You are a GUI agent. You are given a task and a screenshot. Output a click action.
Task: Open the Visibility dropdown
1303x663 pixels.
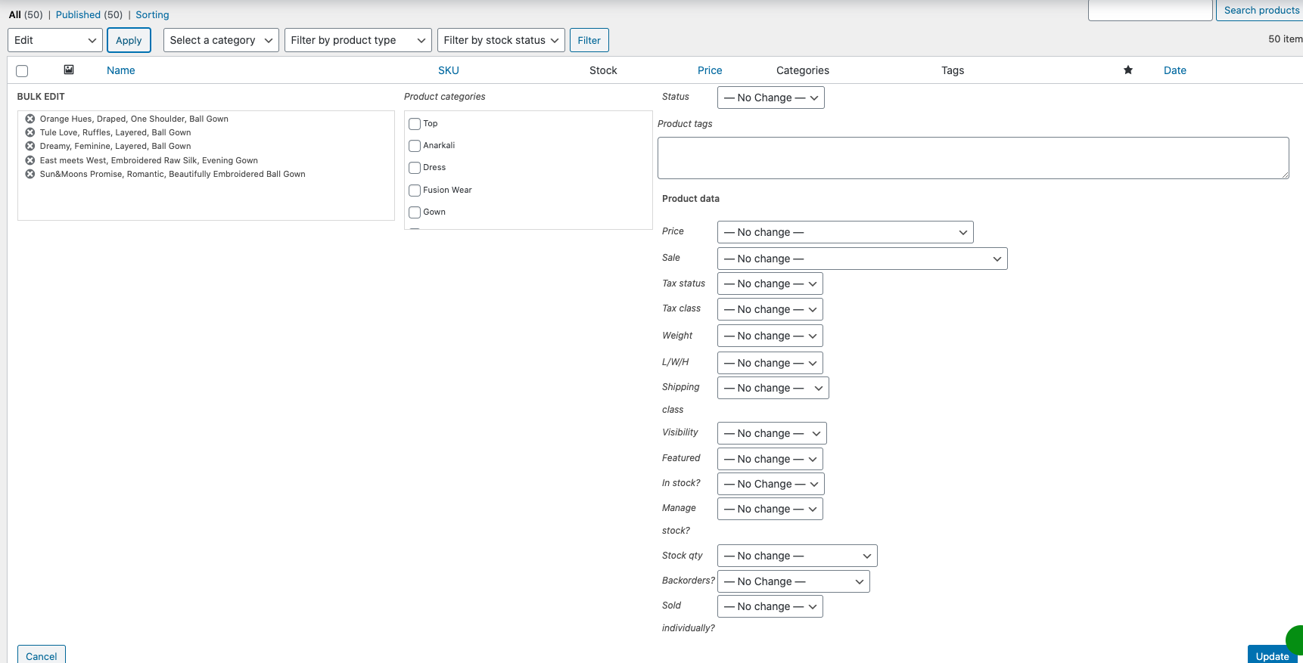click(772, 433)
